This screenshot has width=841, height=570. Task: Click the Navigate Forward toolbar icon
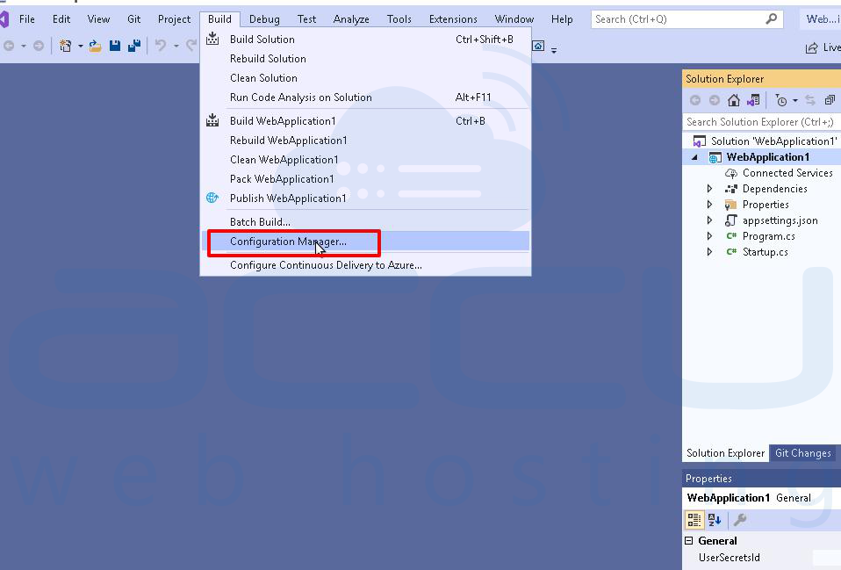[39, 47]
